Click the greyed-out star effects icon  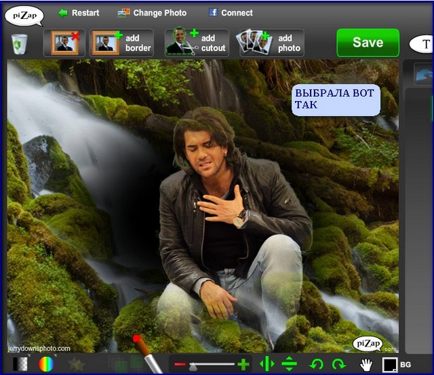click(76, 364)
